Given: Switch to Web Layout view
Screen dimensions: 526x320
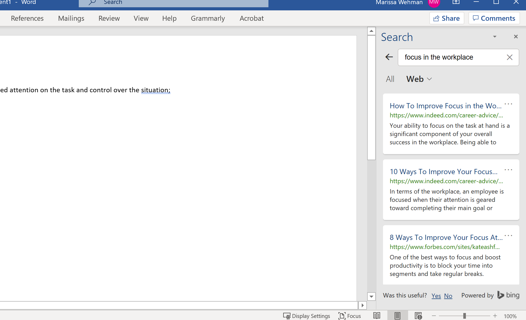Looking at the screenshot, I should pos(418,316).
